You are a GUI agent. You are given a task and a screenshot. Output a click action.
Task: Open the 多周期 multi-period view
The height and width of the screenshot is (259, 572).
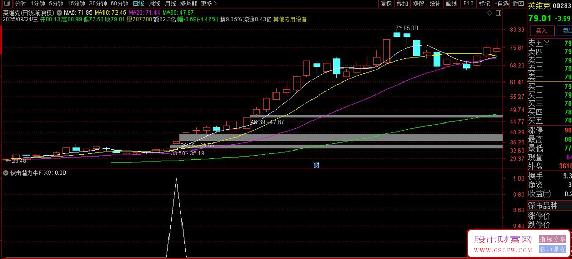pyautogui.click(x=189, y=4)
